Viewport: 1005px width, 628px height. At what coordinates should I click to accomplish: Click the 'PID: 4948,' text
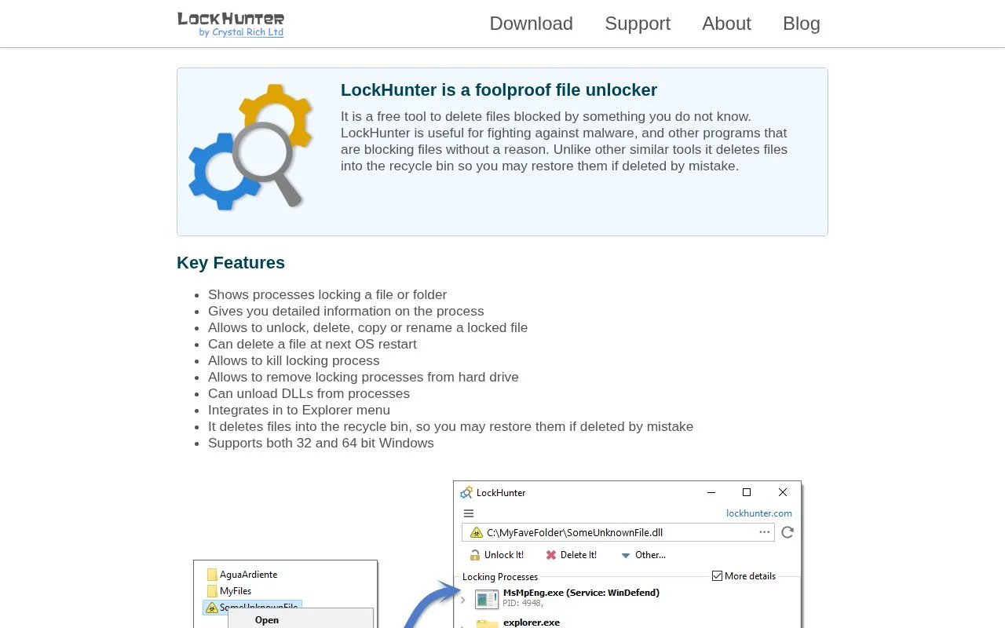click(x=523, y=603)
